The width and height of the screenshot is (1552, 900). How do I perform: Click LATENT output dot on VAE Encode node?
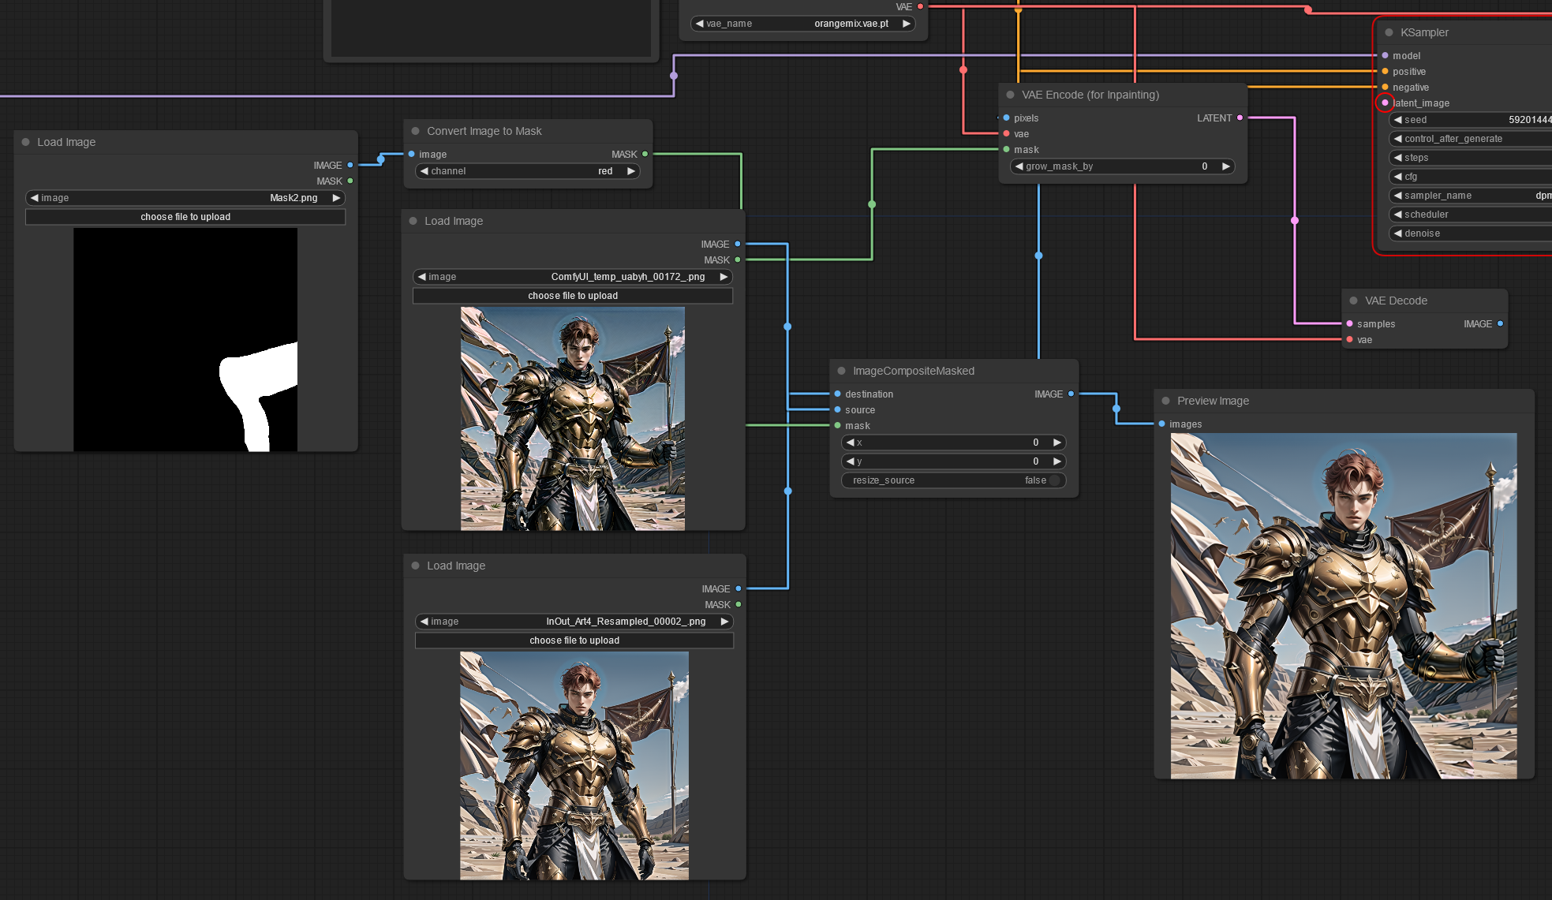point(1240,118)
